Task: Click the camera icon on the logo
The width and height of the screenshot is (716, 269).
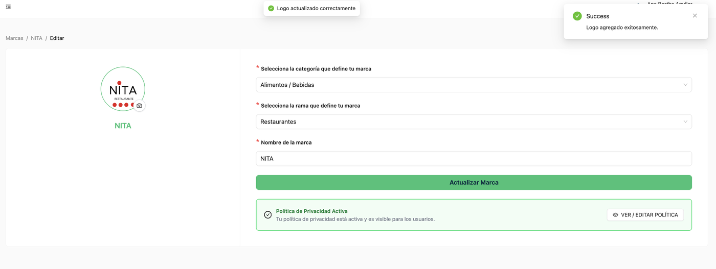Action: pyautogui.click(x=139, y=106)
